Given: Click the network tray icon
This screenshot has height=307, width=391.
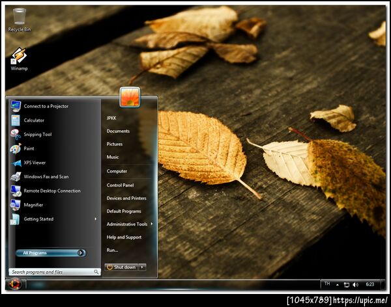Looking at the screenshot, I should click(x=347, y=284).
